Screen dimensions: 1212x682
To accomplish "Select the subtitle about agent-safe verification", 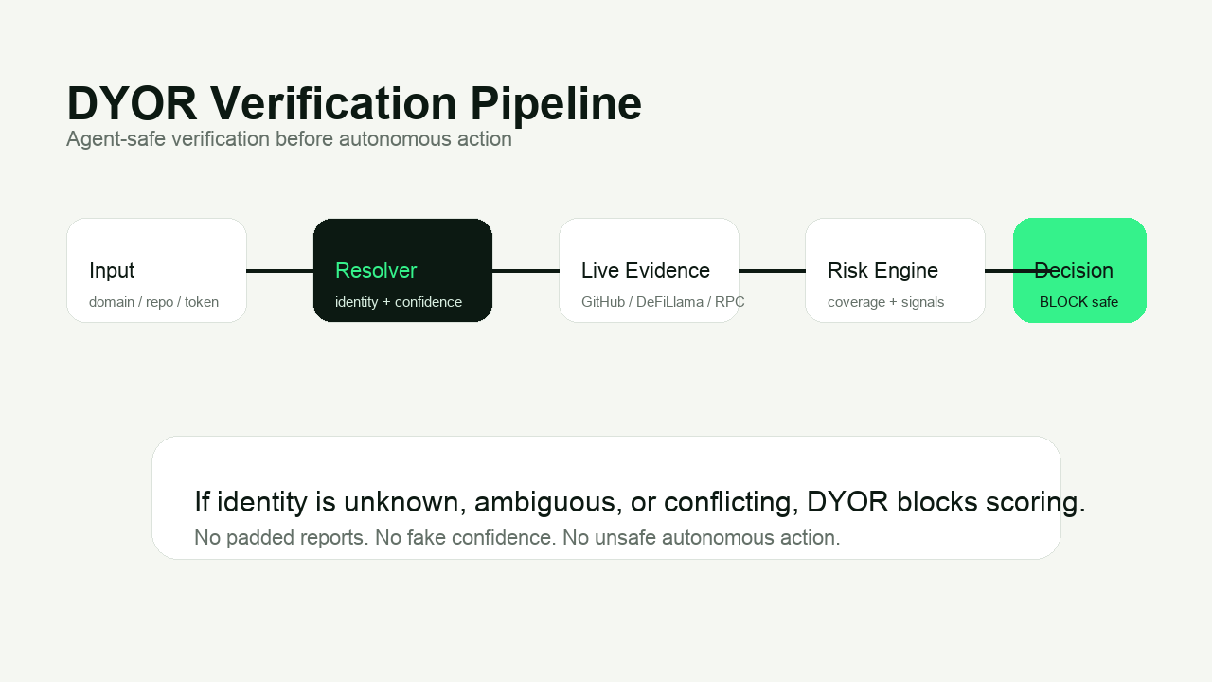I will point(289,139).
